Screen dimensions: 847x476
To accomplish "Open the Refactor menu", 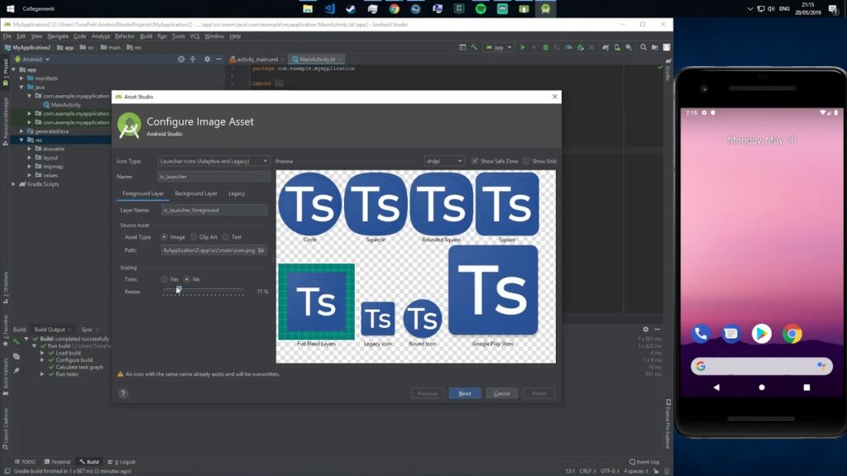I will (124, 36).
